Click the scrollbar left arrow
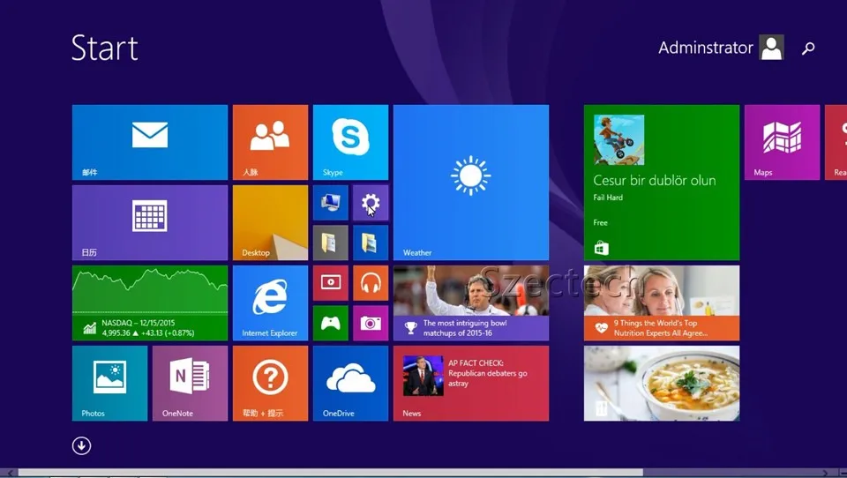 9,473
